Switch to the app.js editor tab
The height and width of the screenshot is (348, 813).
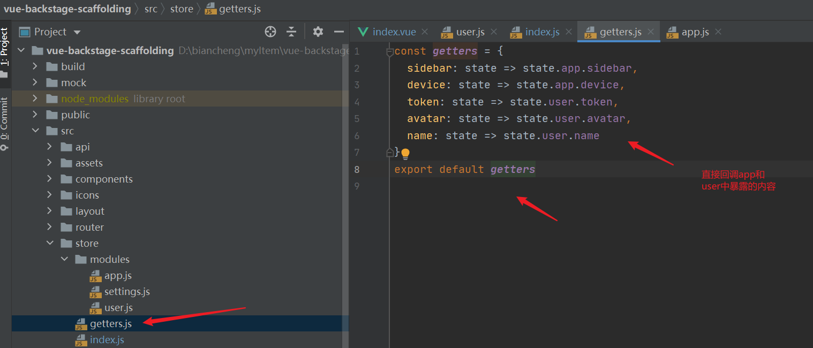[x=695, y=32]
